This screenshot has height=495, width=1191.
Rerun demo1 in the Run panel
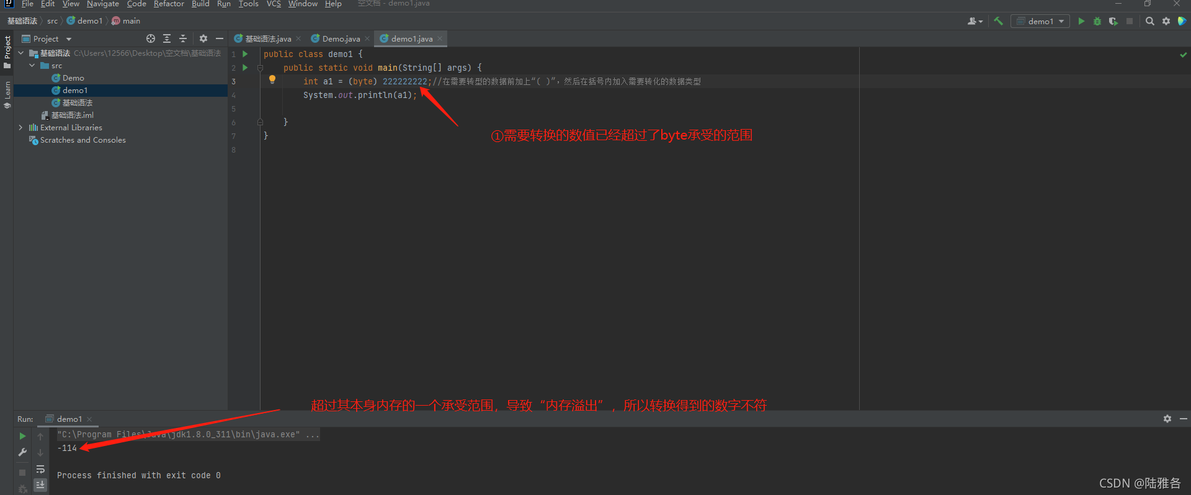pyautogui.click(x=22, y=436)
